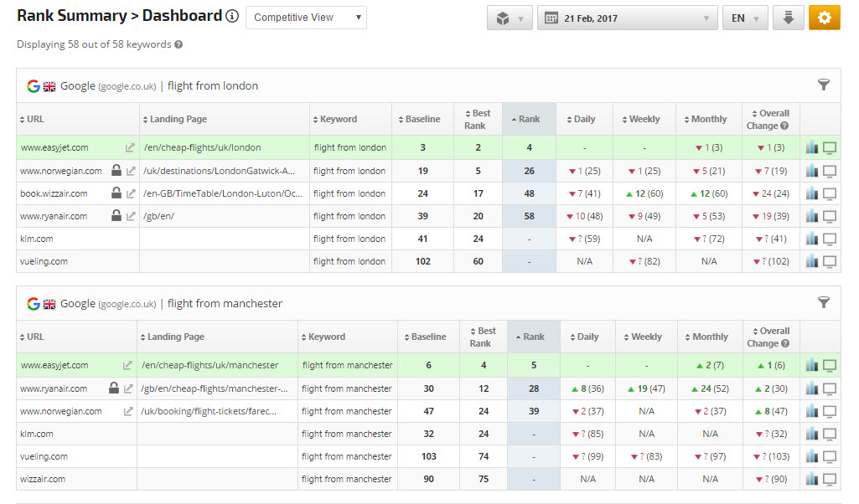Viewport: 859px width, 504px height.
Task: Click lock icon for ryanair london row
Action: 116,215
